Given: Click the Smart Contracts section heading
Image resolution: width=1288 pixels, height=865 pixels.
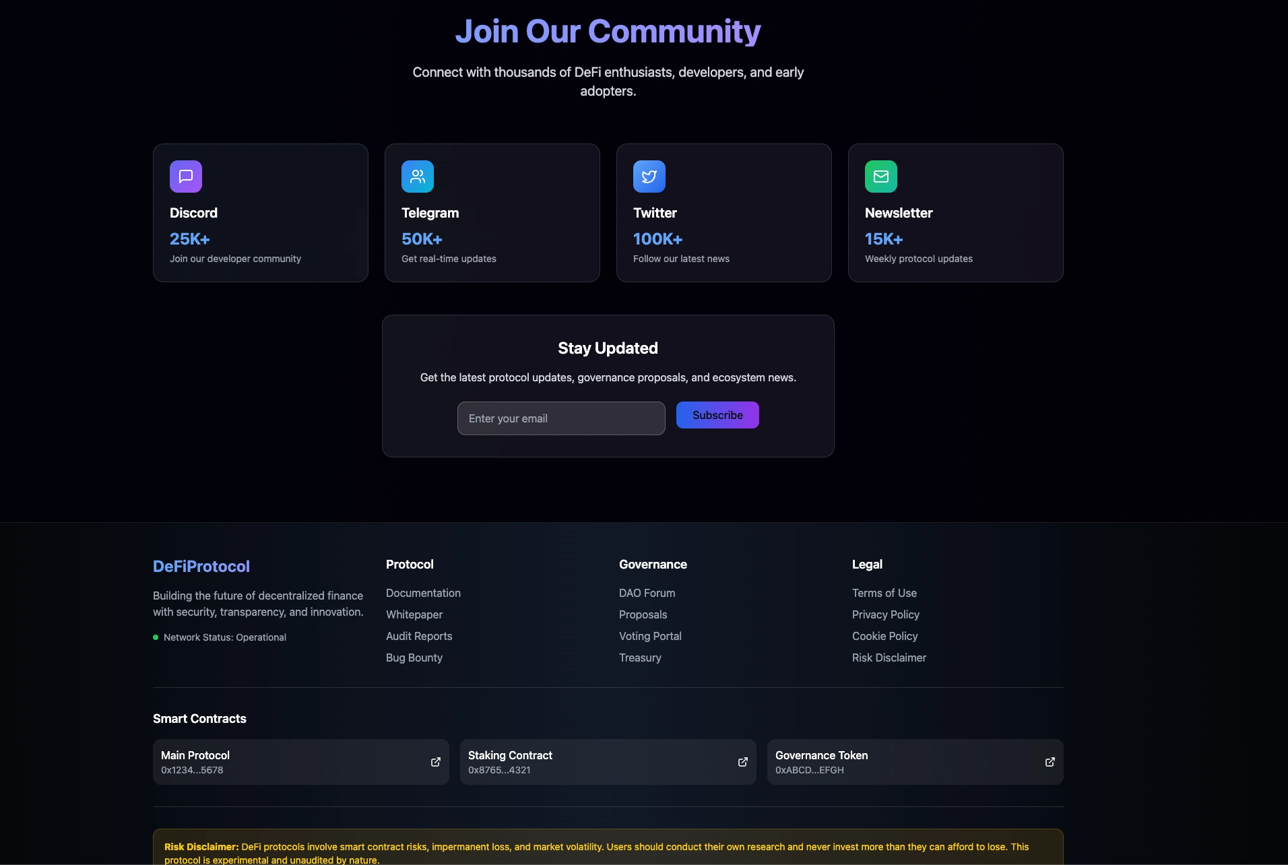Looking at the screenshot, I should tap(199, 719).
